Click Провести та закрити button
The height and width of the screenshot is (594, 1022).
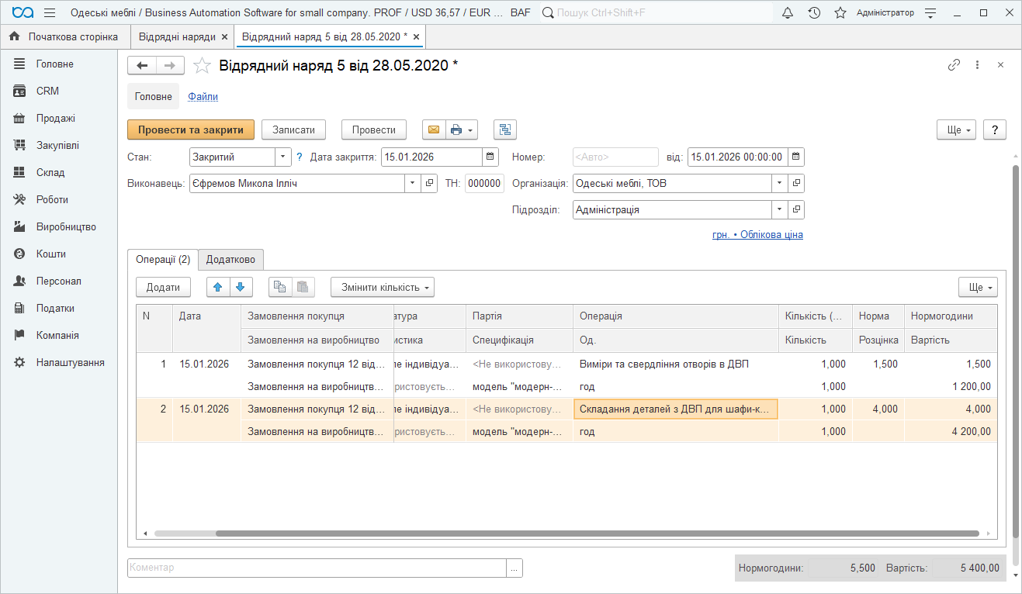[191, 130]
